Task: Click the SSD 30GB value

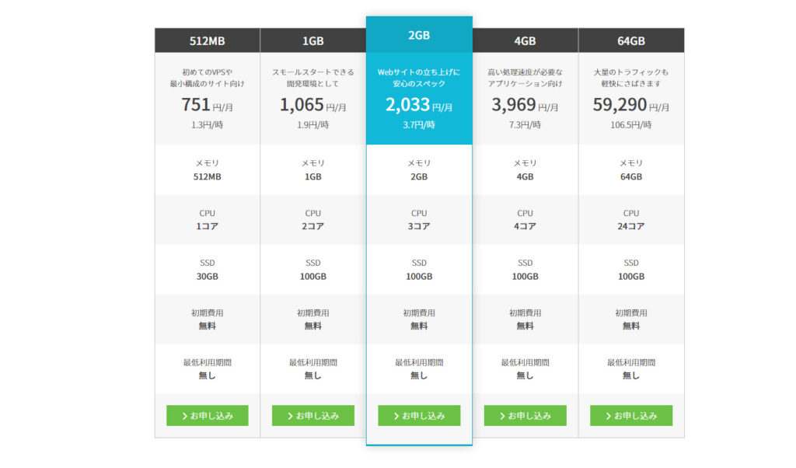Action: (207, 277)
